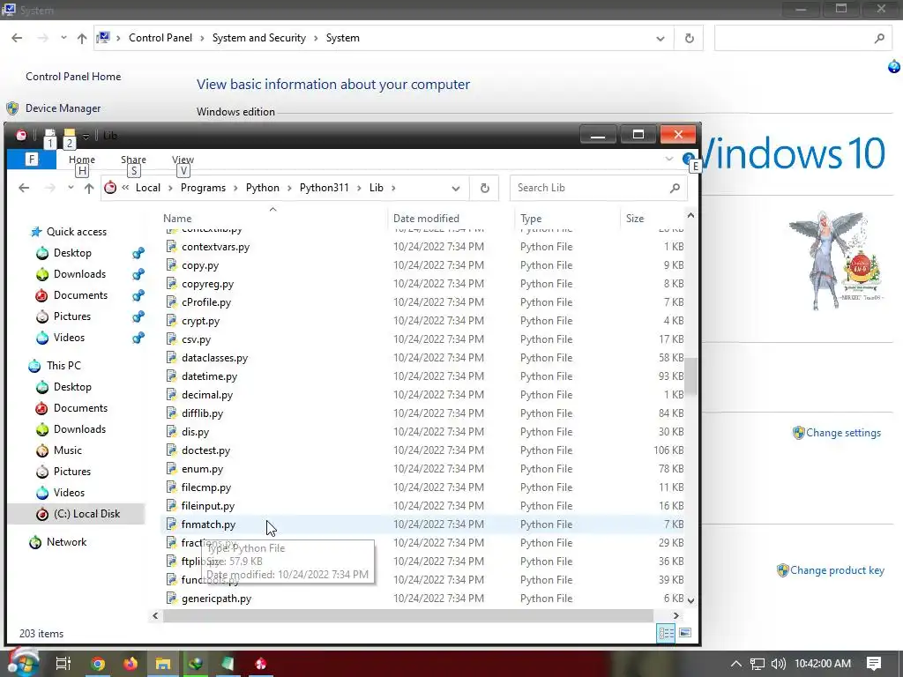This screenshot has height=677, width=903.
Task: Go back in the Lib explorer window
Action: point(24,188)
